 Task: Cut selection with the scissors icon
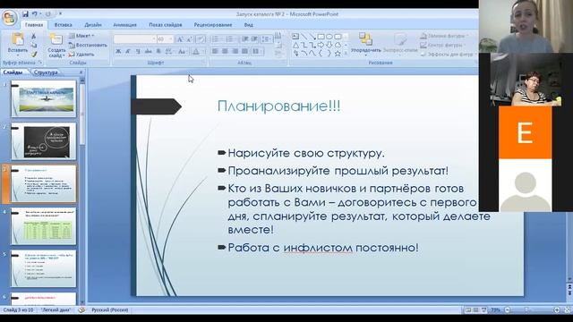coord(33,36)
